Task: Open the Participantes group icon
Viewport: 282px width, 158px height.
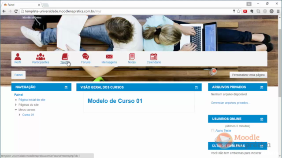Action: [41, 57]
